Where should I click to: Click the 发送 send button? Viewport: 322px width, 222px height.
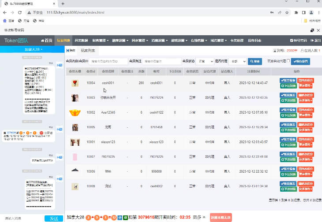pyautogui.click(x=54, y=218)
